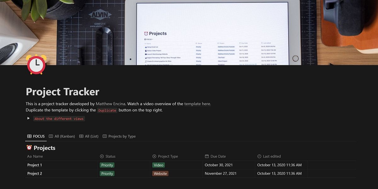Viewport: 378px width, 189px height.
Task: Click the calendar icon beside Due Date
Action: click(x=206, y=156)
